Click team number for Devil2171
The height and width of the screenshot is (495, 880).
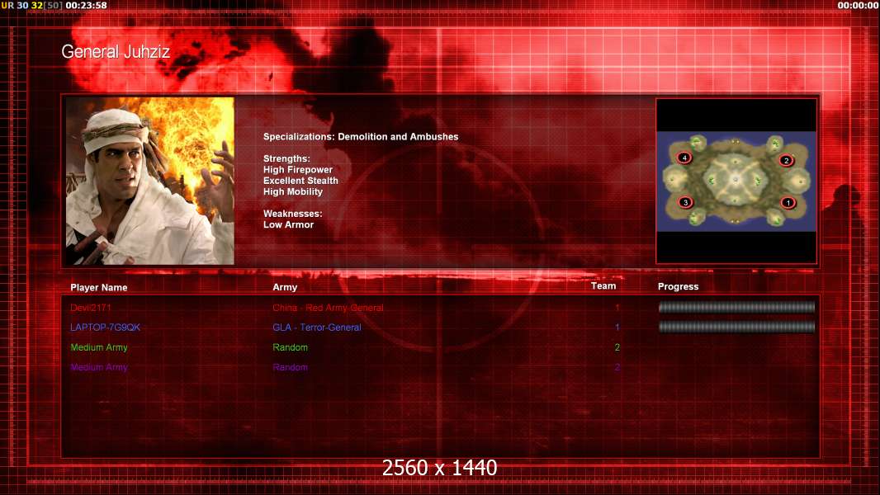[x=617, y=308]
